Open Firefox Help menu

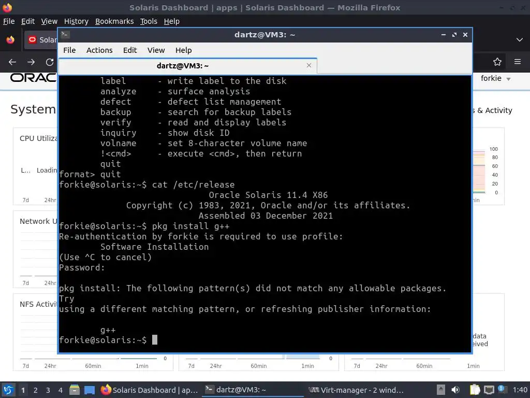click(x=172, y=21)
